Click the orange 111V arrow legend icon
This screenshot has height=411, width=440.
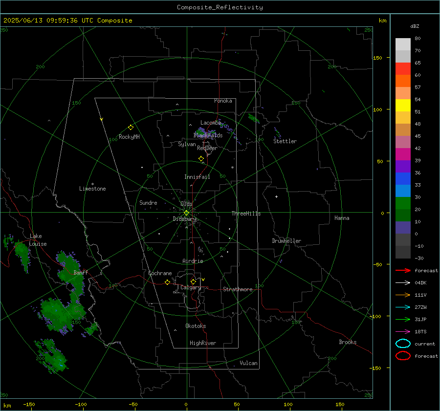pos(403,295)
